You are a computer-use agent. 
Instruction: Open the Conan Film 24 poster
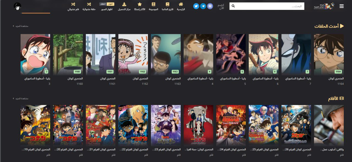[231, 126]
